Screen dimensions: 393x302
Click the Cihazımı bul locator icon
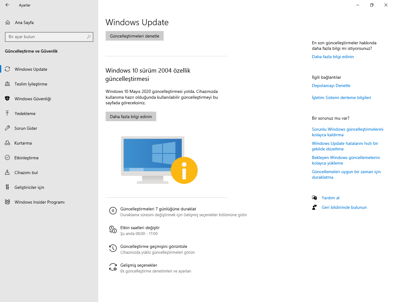coord(7,173)
